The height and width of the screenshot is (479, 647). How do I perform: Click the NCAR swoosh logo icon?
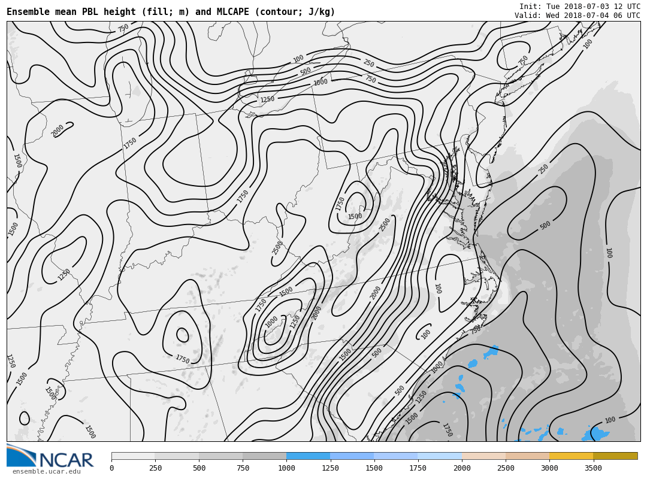(20, 455)
